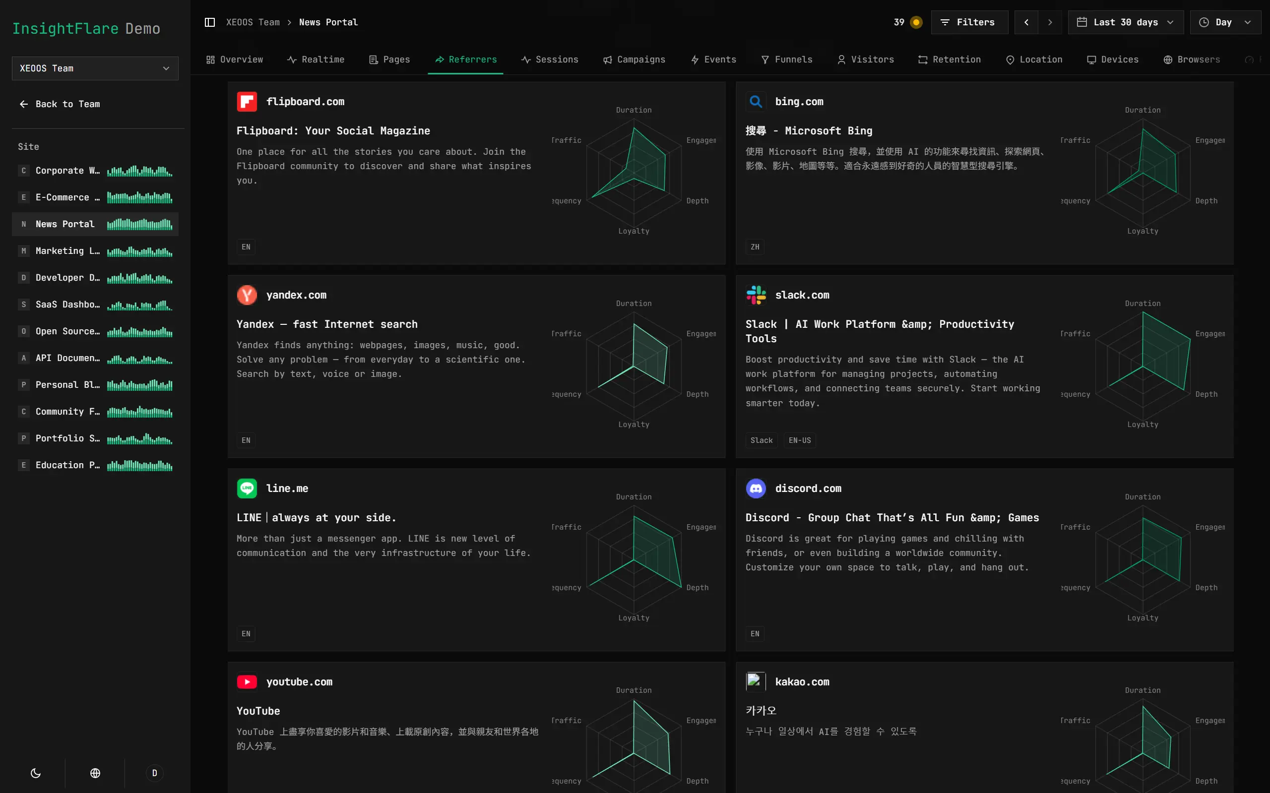
Task: Open the Filters panel
Action: click(969, 22)
